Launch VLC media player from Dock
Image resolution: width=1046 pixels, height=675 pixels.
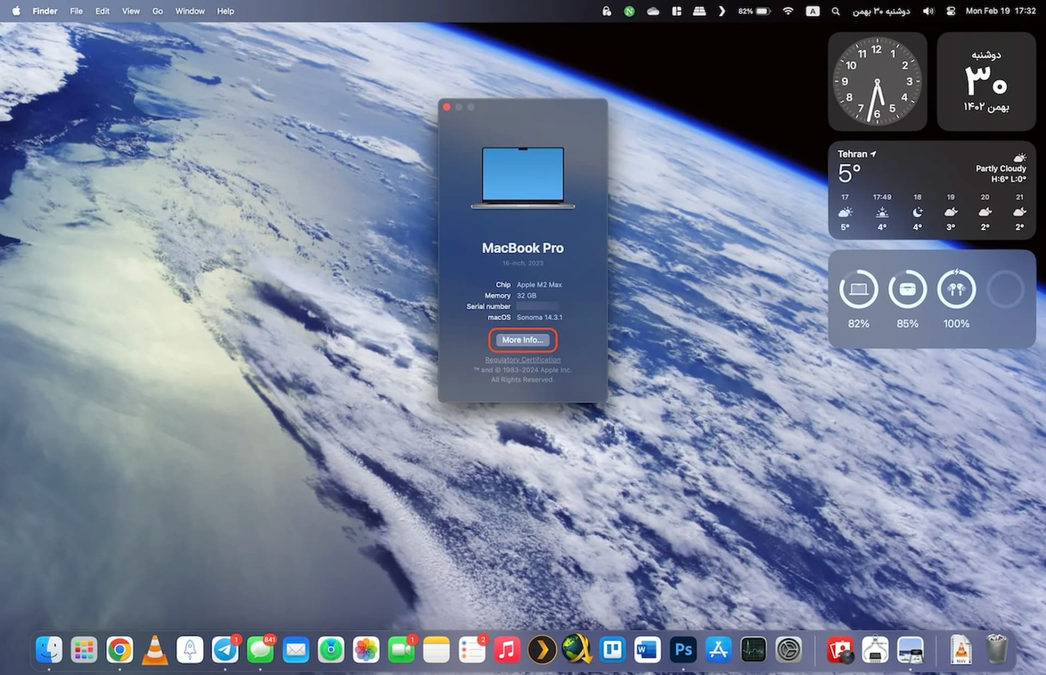155,649
